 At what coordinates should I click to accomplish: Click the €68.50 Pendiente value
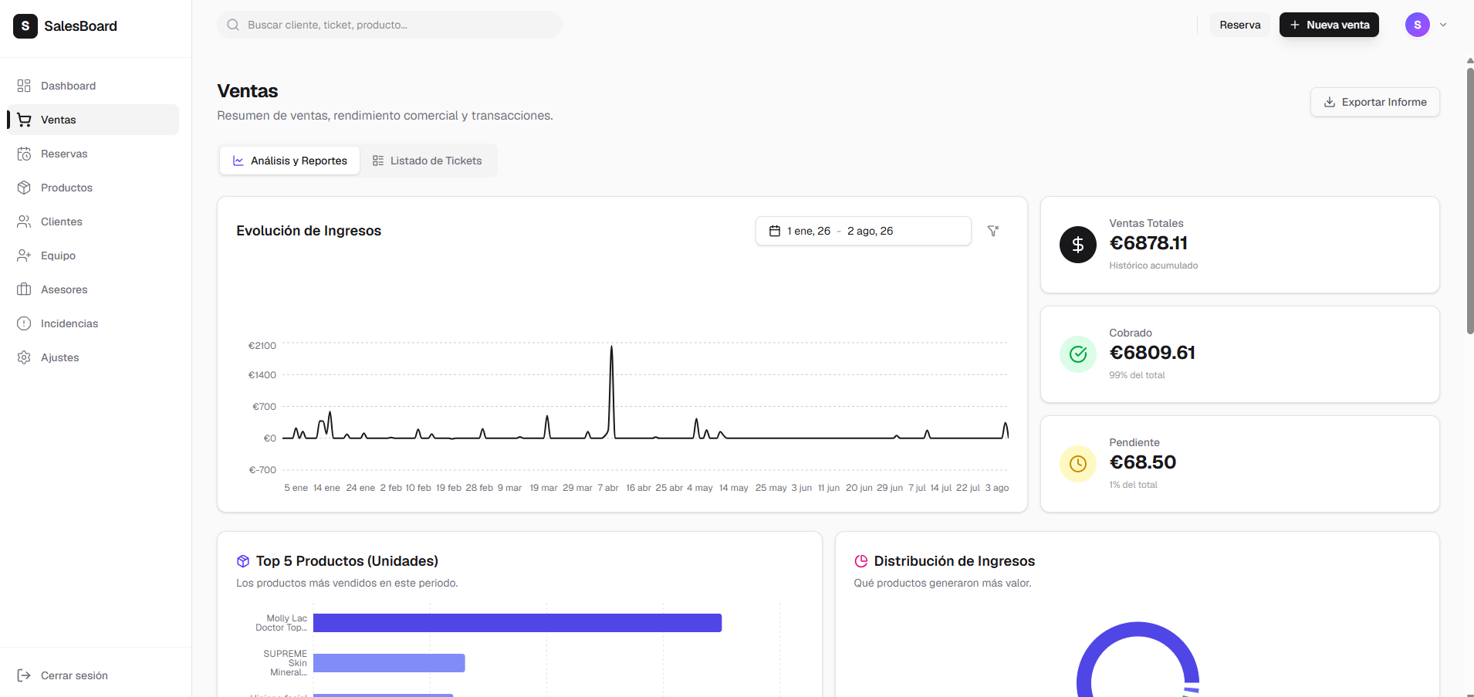[x=1143, y=462]
